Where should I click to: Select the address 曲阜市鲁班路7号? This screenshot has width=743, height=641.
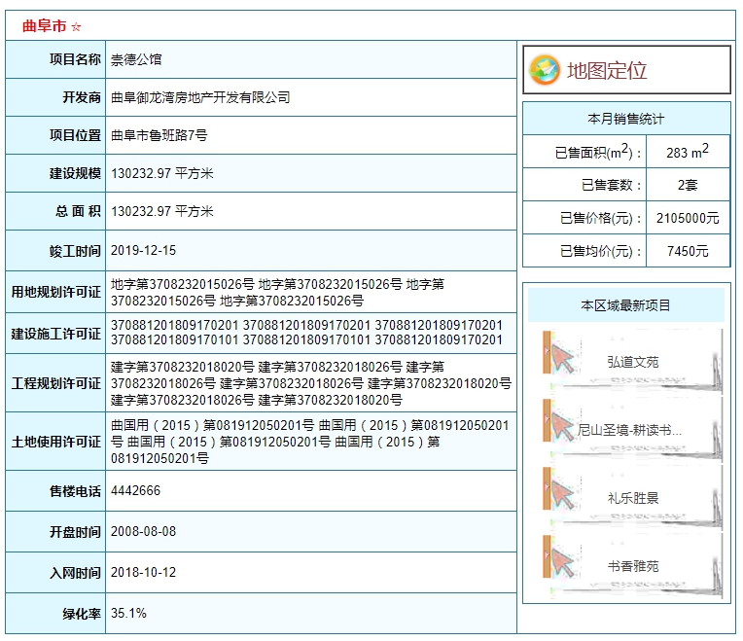pos(159,135)
